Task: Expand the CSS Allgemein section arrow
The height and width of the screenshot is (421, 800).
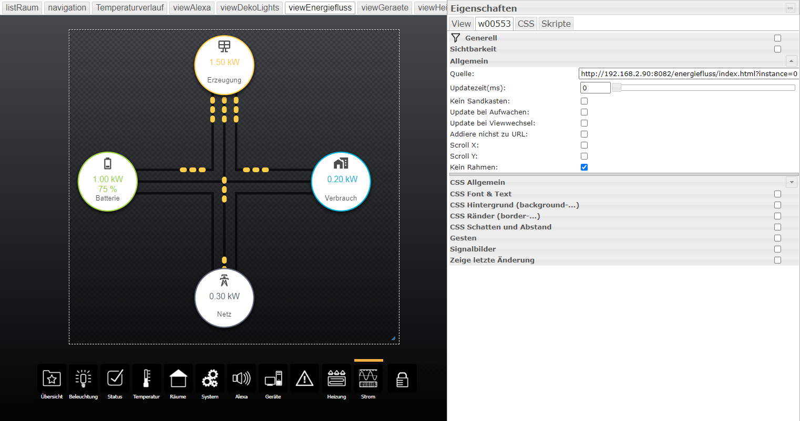Action: click(791, 182)
